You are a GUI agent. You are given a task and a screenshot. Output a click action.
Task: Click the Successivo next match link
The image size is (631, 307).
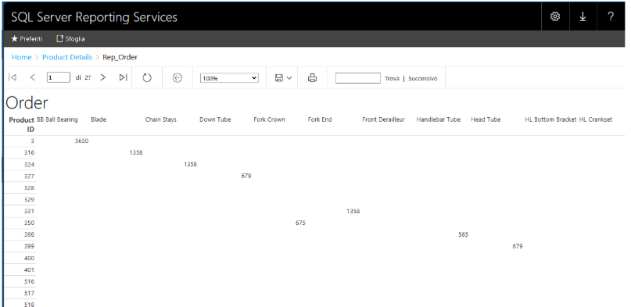click(422, 78)
